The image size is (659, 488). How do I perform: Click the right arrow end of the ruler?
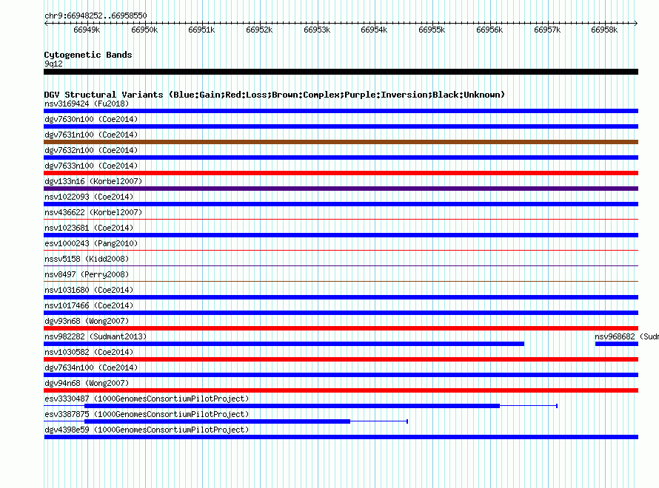point(636,23)
